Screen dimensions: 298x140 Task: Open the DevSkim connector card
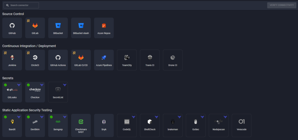coord(35,126)
